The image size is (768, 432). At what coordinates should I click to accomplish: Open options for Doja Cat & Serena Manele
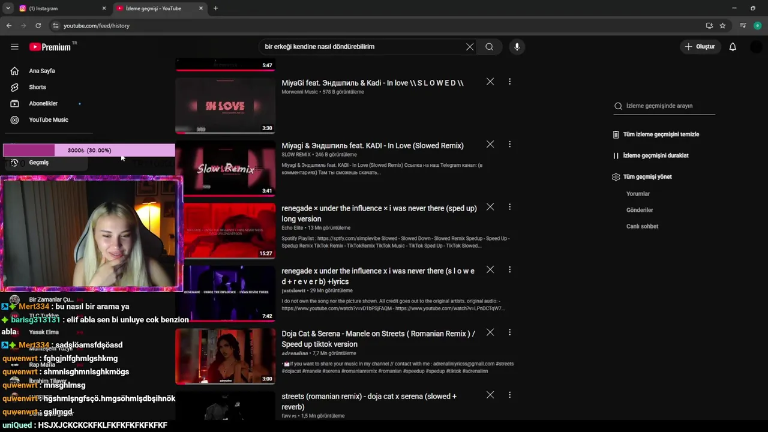[509, 332]
